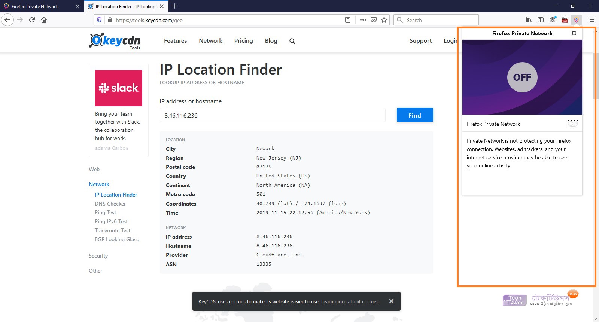Image resolution: width=599 pixels, height=322 pixels.
Task: Open the BGP Looking Glass tool
Action: pyautogui.click(x=116, y=239)
